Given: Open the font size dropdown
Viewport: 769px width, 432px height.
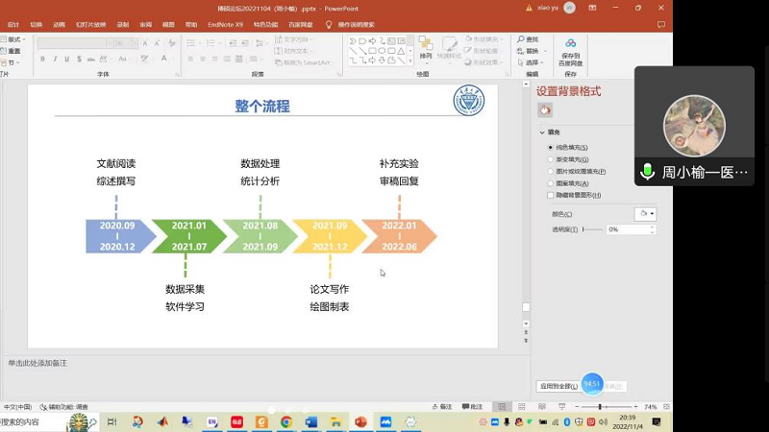Looking at the screenshot, I should (135, 43).
